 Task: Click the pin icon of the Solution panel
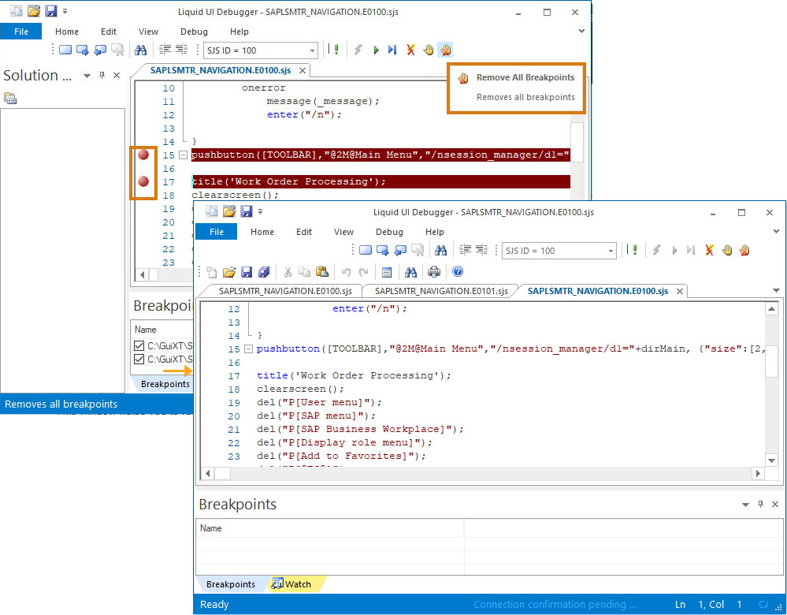[x=102, y=76]
